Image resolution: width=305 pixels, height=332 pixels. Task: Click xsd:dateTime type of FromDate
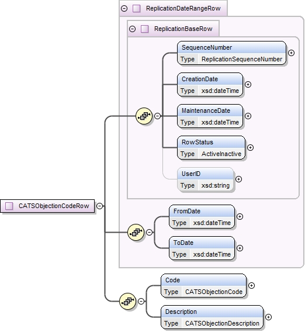click(x=212, y=223)
